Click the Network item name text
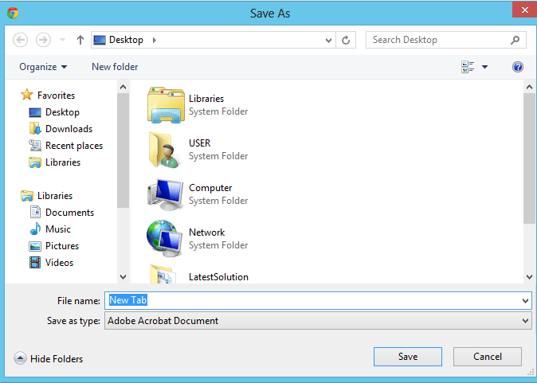 pyautogui.click(x=207, y=233)
